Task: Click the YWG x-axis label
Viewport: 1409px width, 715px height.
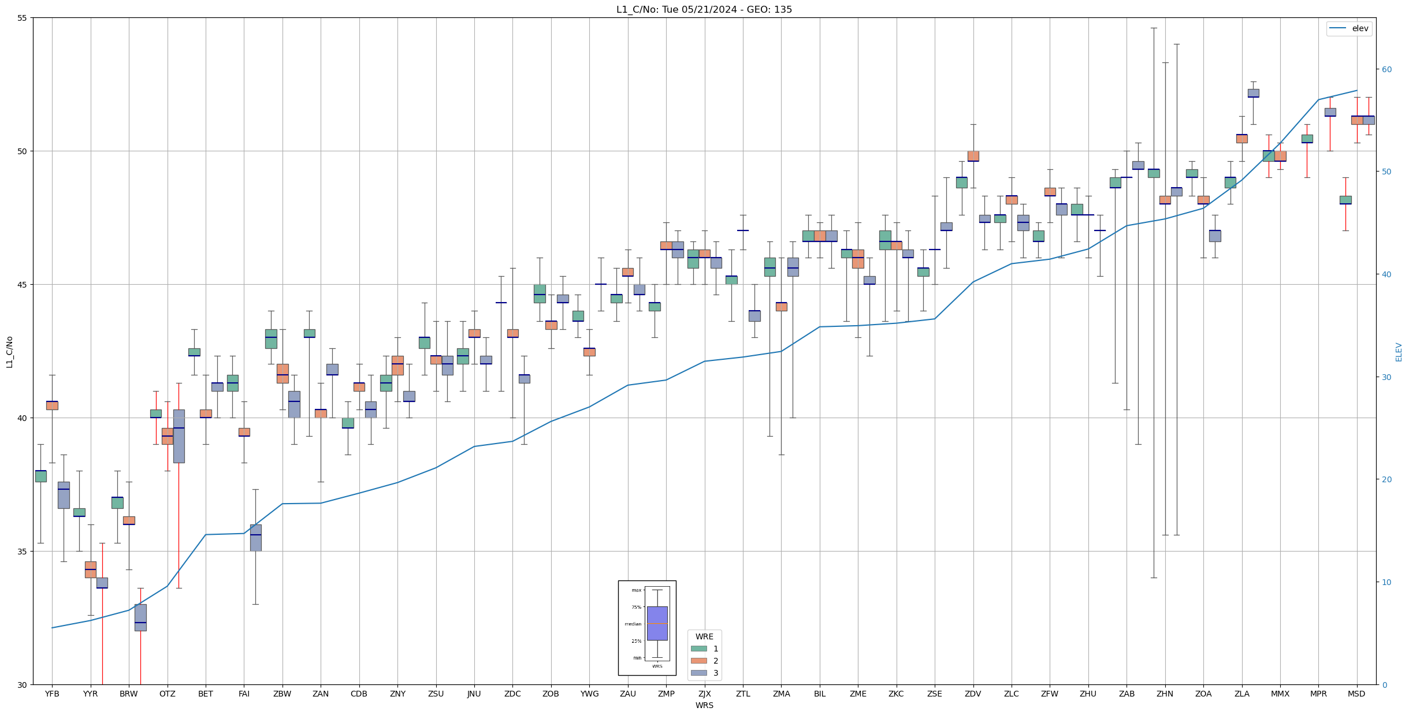Action: point(589,694)
